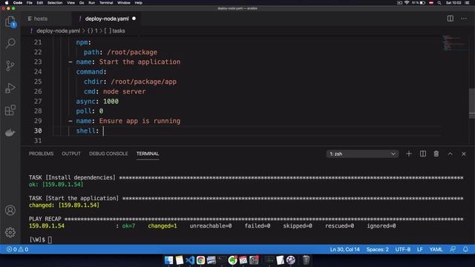This screenshot has height=267, width=475.
Task: Open the View menu
Action: point(71,3)
